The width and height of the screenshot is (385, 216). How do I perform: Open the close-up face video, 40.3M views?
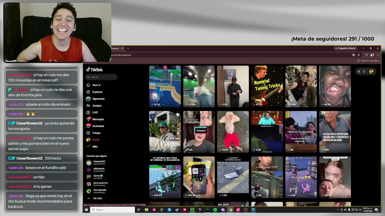335,86
